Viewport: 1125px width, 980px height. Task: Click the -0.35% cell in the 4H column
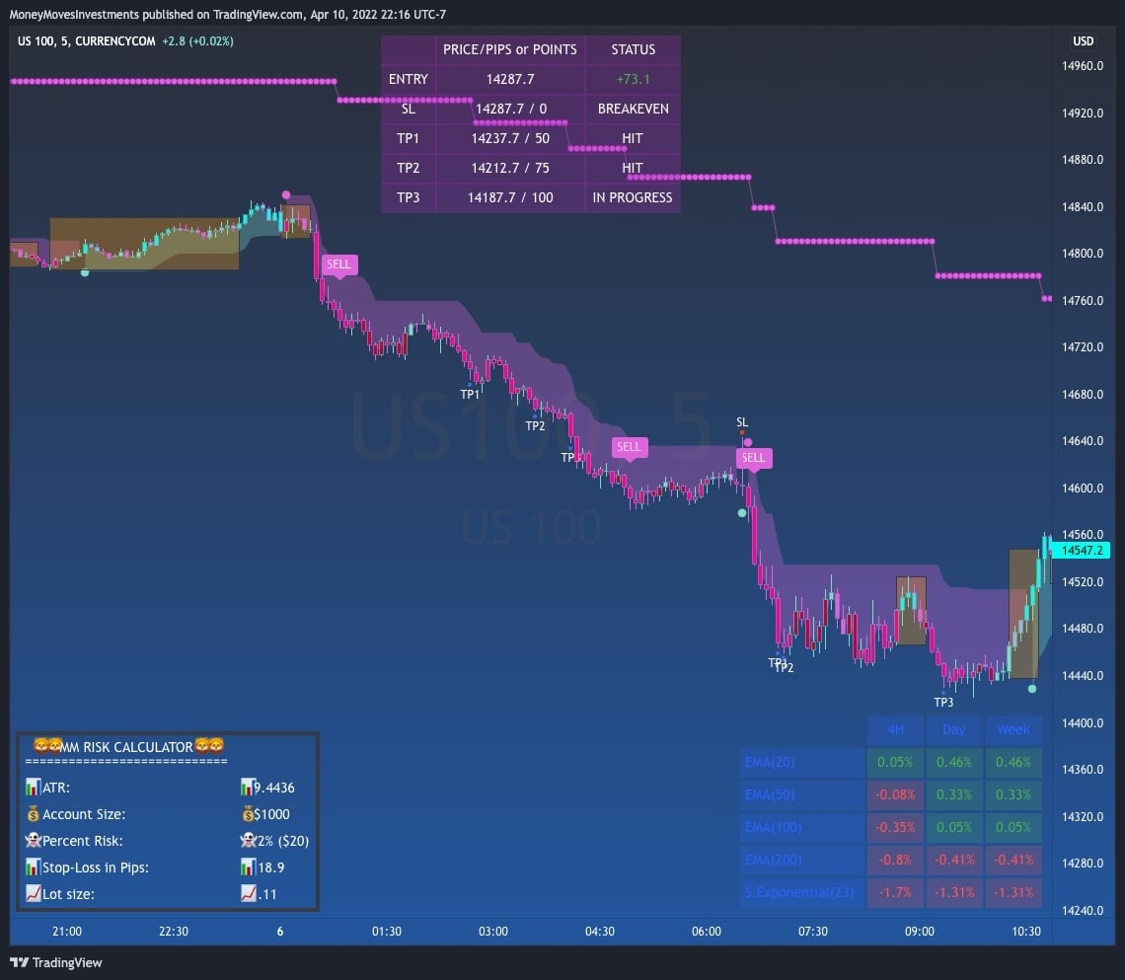[895, 827]
